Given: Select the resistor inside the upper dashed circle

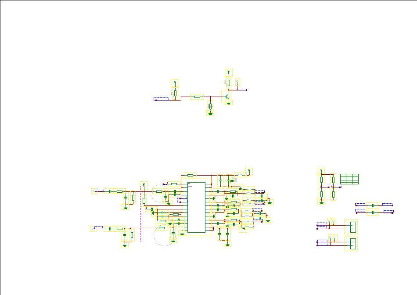Looking at the screenshot, I should 159,191.
